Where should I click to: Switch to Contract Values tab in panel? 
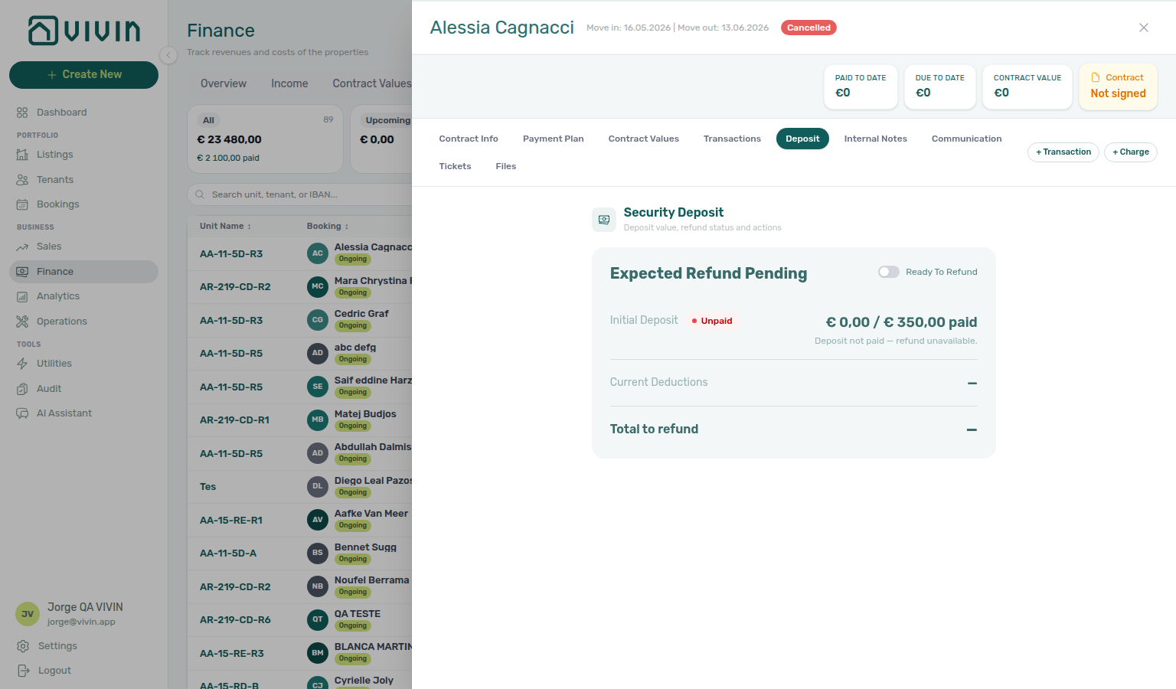pos(644,139)
